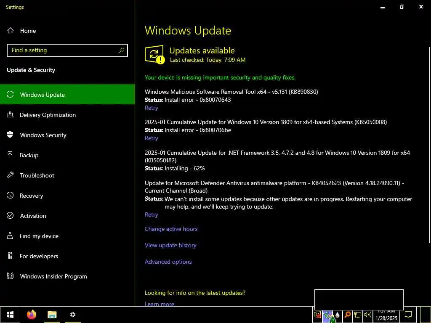The height and width of the screenshot is (323, 431).
Task: Click "Looking for info on the latest updates?" text
Action: 195,293
